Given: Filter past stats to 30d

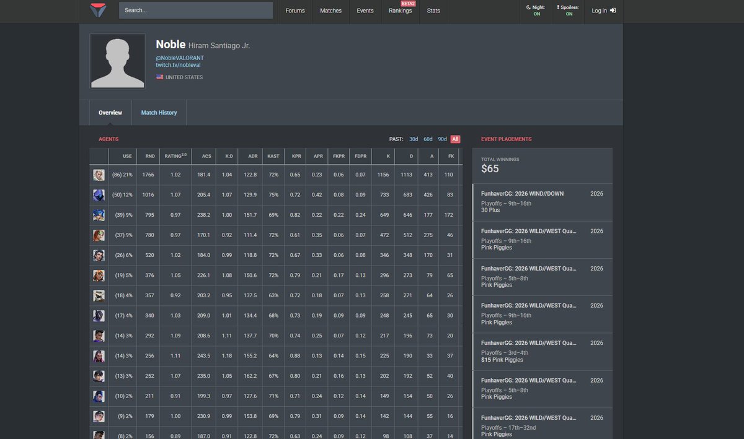Looking at the screenshot, I should (x=414, y=139).
